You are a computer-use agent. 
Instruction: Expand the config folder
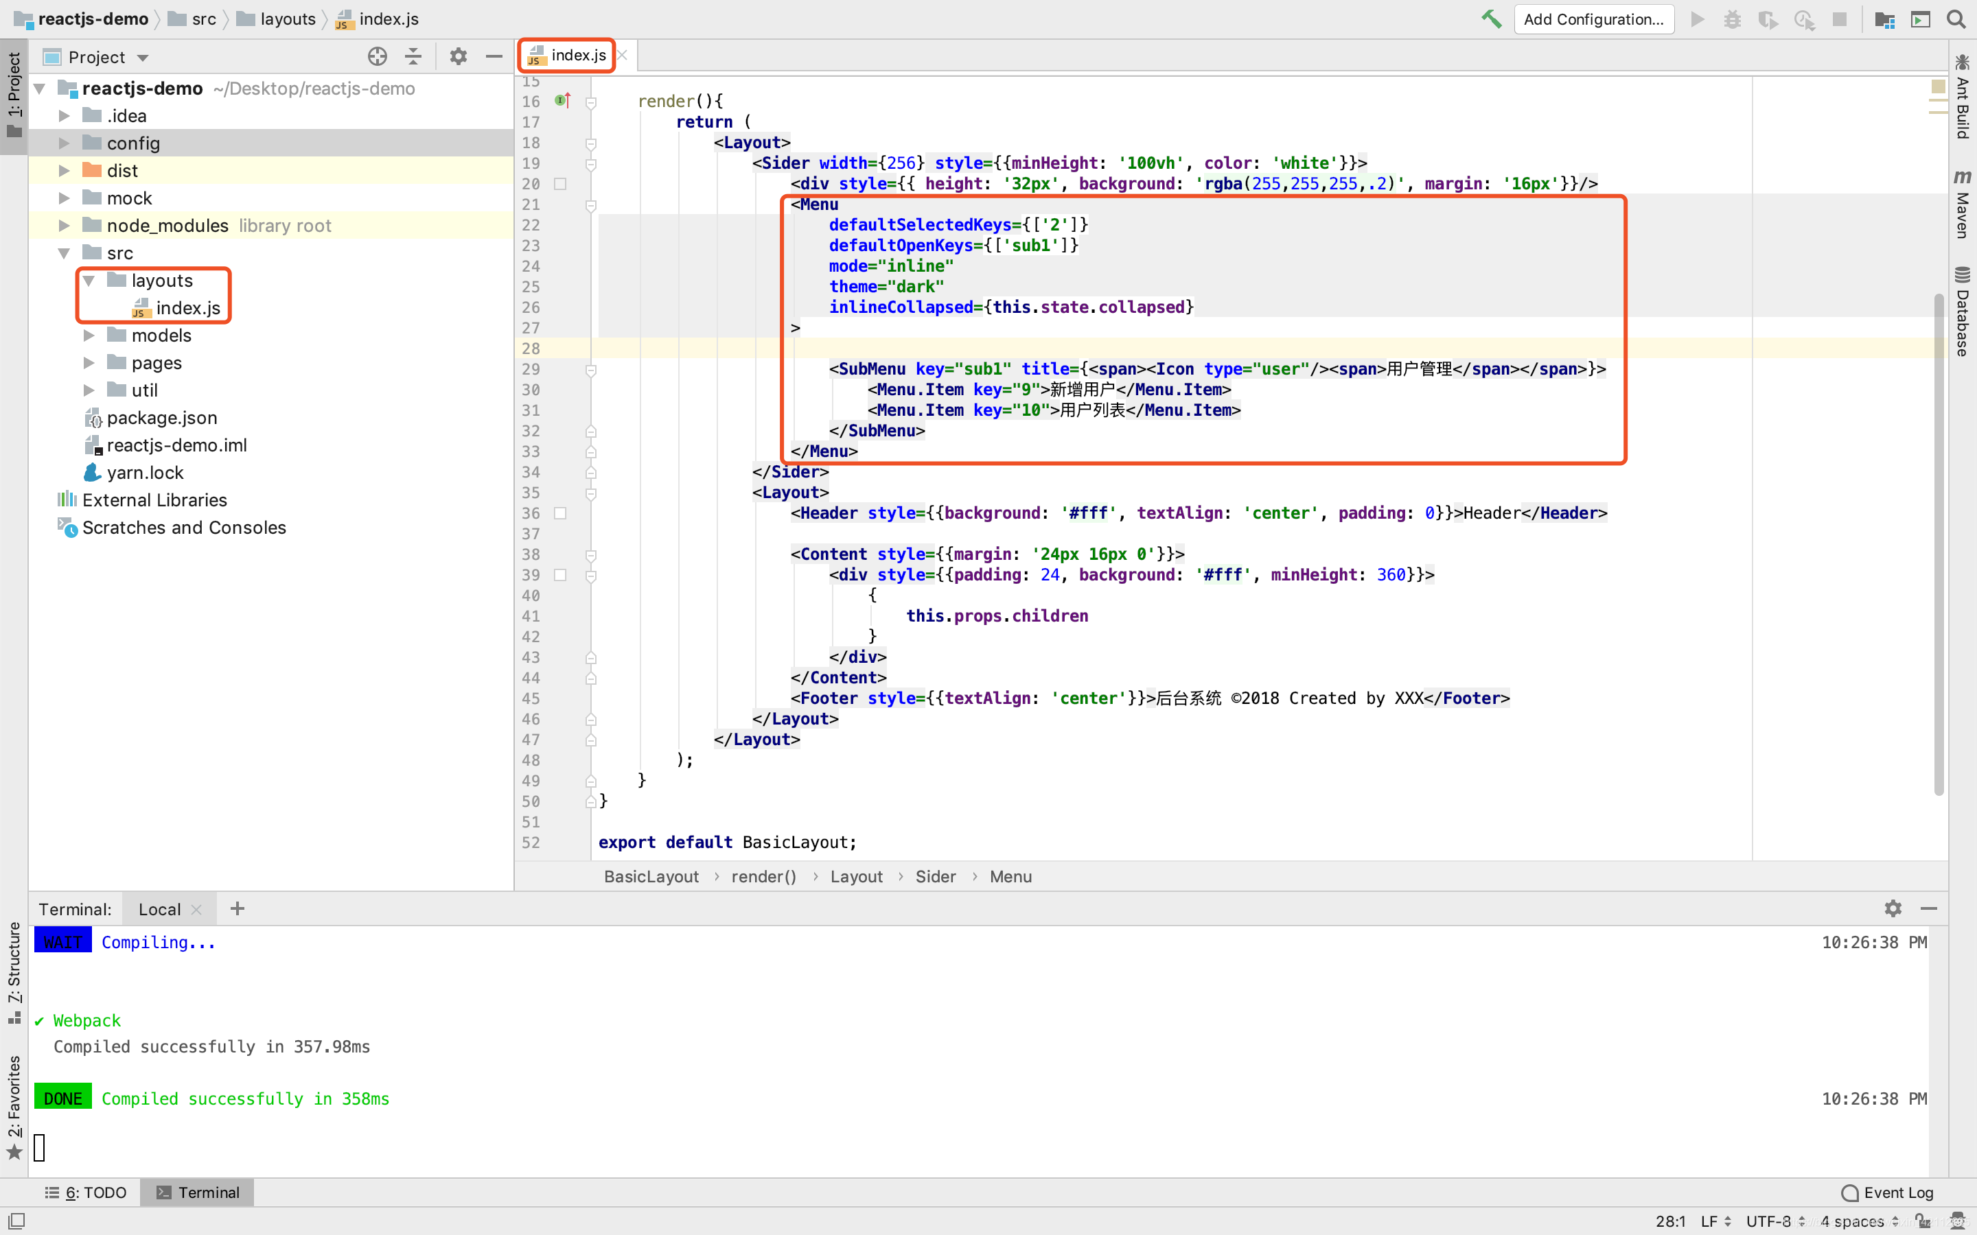[x=64, y=143]
